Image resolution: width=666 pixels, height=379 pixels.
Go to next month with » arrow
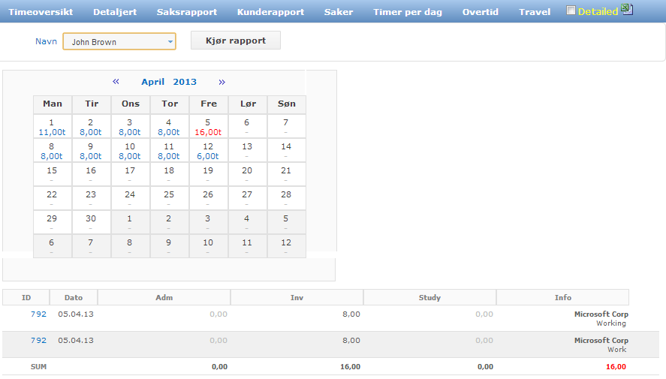pyautogui.click(x=221, y=82)
